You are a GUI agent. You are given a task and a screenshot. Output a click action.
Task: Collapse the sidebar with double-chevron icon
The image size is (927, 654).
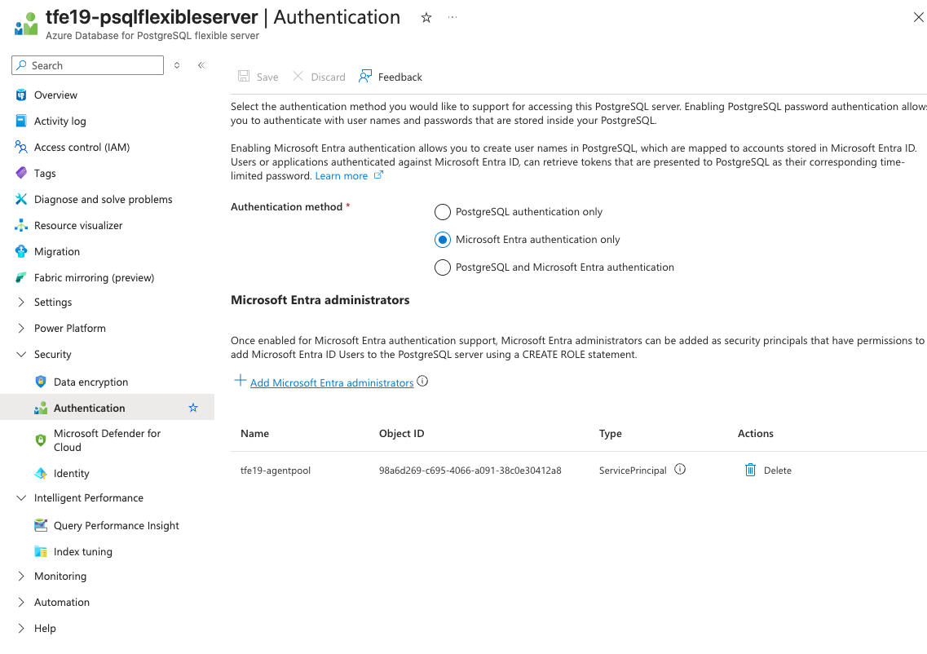pos(201,65)
